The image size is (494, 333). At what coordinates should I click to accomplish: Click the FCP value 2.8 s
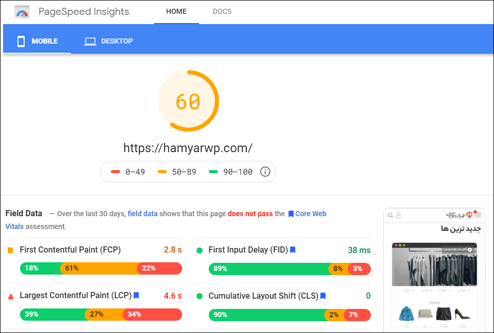coord(173,250)
